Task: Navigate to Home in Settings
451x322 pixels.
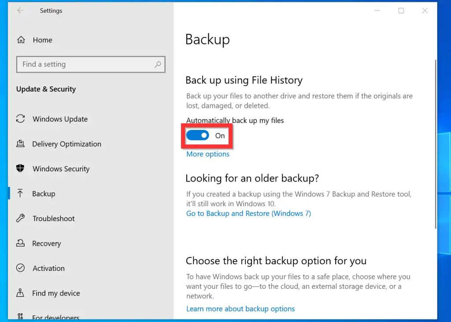Action: click(x=42, y=40)
